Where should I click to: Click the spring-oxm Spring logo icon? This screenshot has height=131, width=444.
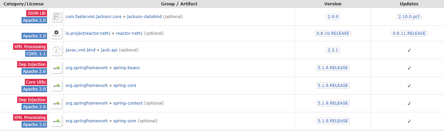click(x=56, y=121)
